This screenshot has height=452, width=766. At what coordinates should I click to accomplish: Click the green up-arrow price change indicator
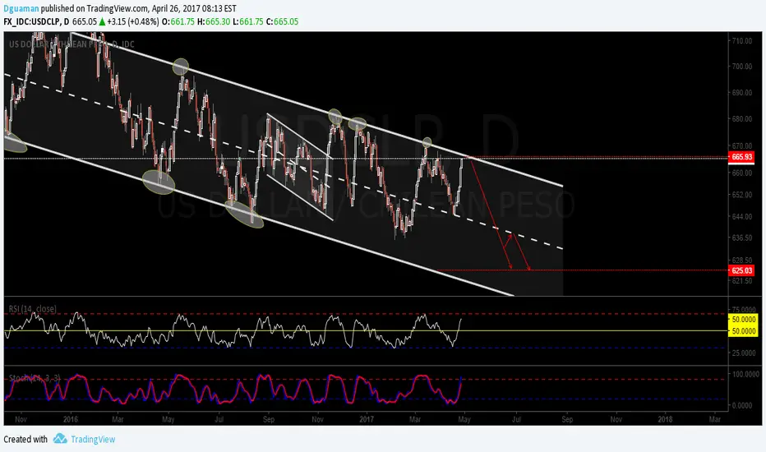pyautogui.click(x=102, y=21)
